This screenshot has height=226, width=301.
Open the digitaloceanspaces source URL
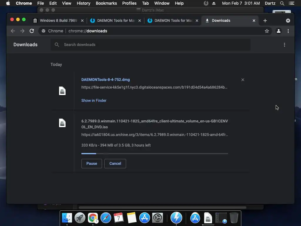tap(154, 87)
